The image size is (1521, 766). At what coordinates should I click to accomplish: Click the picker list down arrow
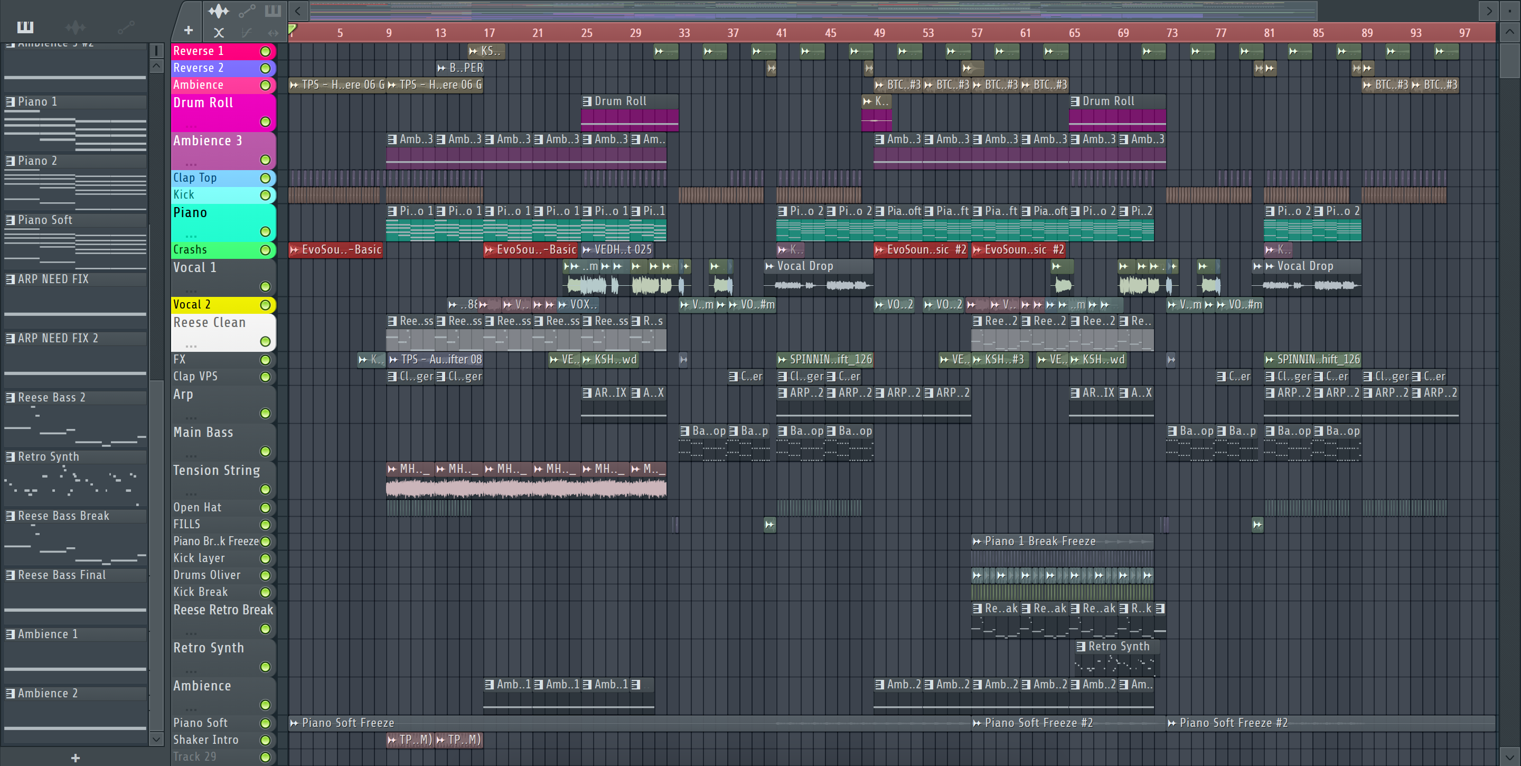pyautogui.click(x=156, y=739)
